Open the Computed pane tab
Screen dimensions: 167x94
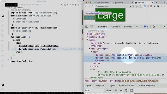[x=100, y=86]
